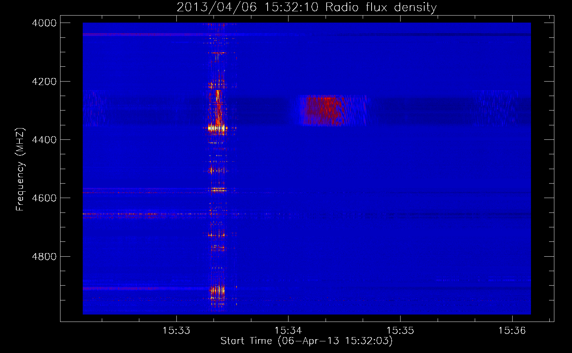
Task: Click the plot title "2013/04/06 15:32:10 Radio flux density"
Action: (x=307, y=7)
